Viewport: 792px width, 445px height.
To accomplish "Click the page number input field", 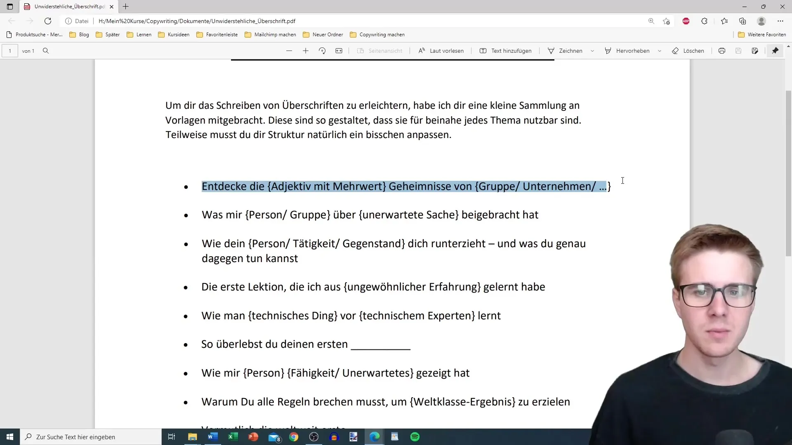I will point(10,51).
